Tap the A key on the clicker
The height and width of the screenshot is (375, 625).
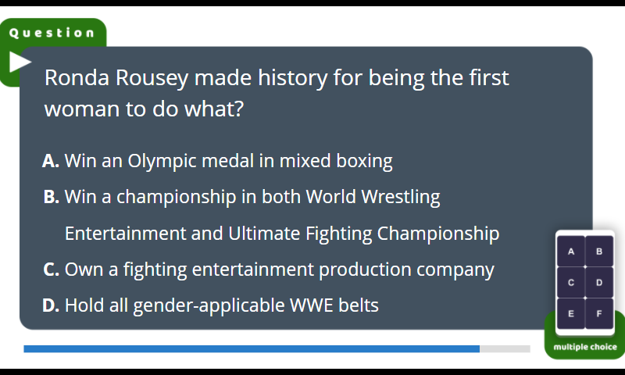pos(571,252)
